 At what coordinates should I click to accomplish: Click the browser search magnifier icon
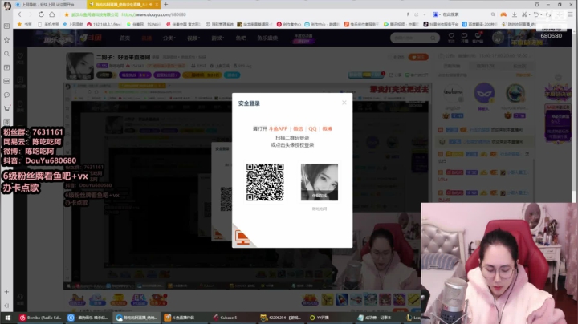(x=493, y=14)
